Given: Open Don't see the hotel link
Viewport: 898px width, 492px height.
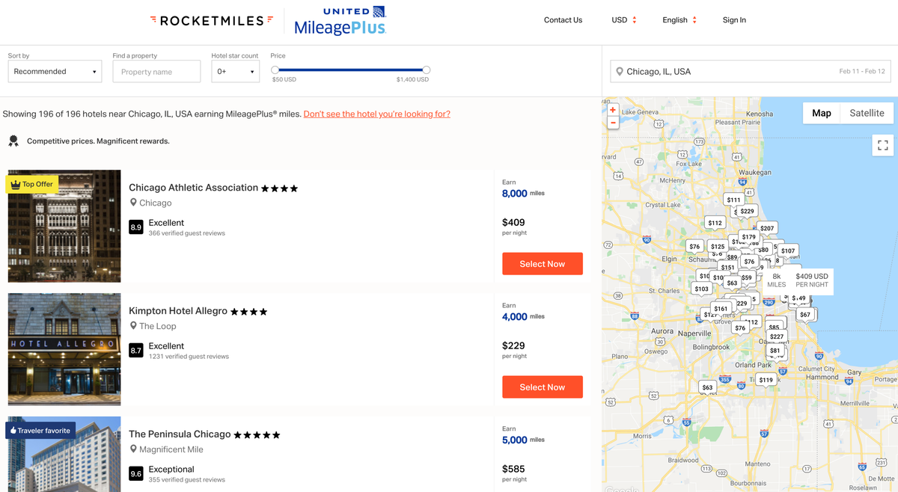Looking at the screenshot, I should (376, 114).
